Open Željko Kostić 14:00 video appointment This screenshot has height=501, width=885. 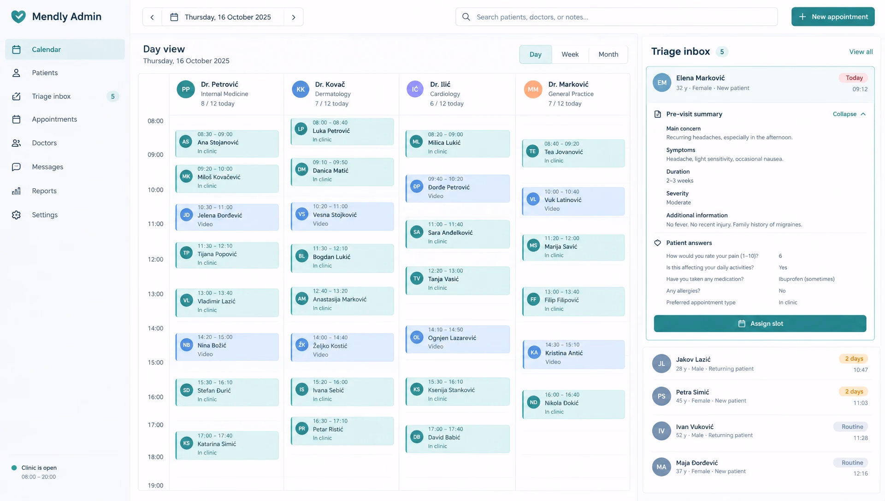pyautogui.click(x=342, y=347)
